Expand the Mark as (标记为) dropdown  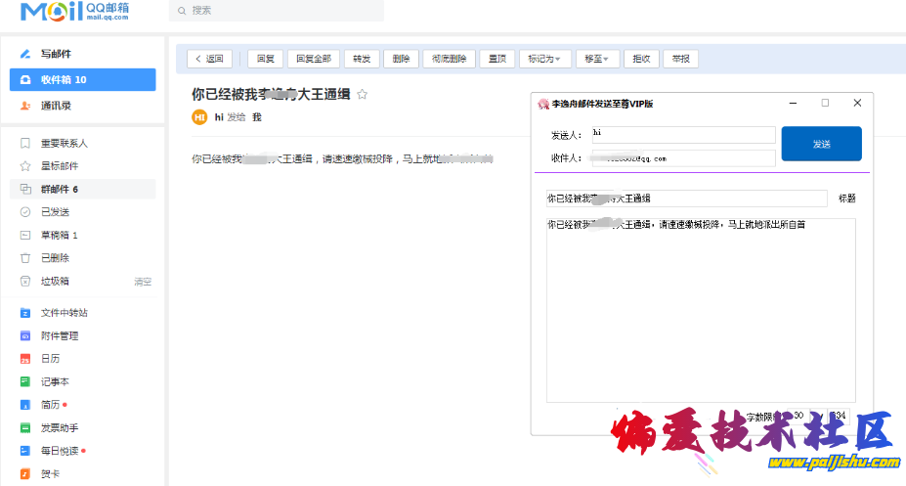544,59
